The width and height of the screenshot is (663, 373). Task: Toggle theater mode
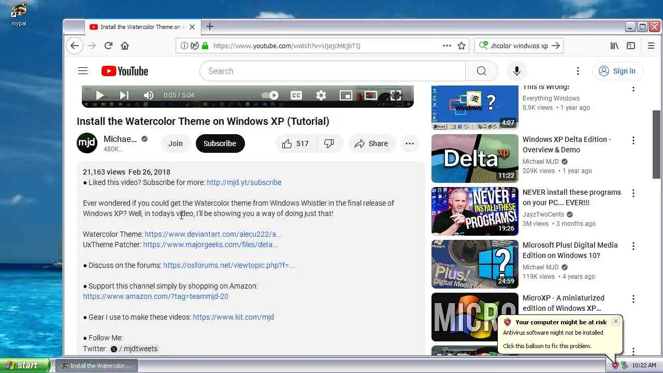click(371, 95)
